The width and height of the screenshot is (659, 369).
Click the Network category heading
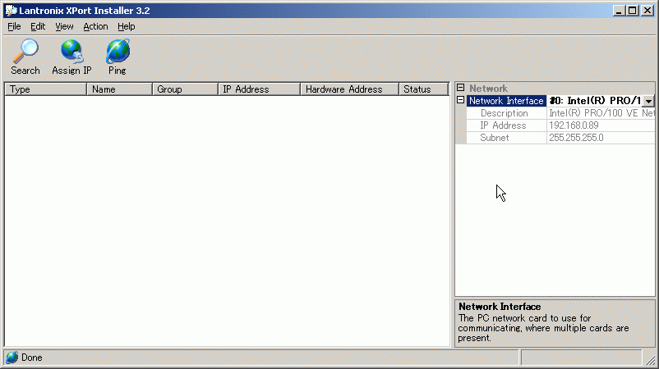coord(488,89)
